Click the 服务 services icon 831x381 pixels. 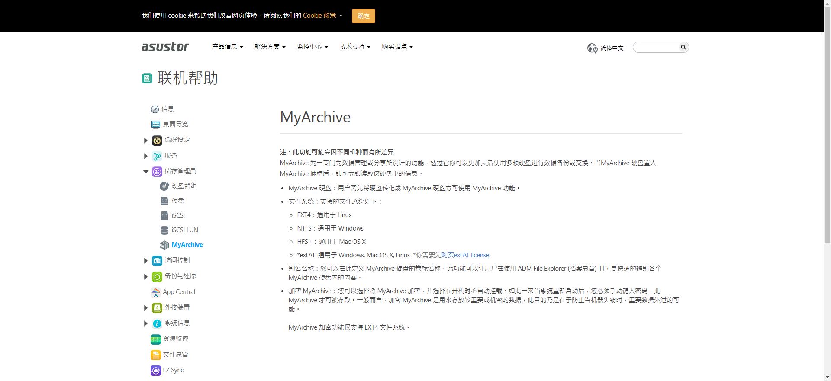tap(157, 156)
